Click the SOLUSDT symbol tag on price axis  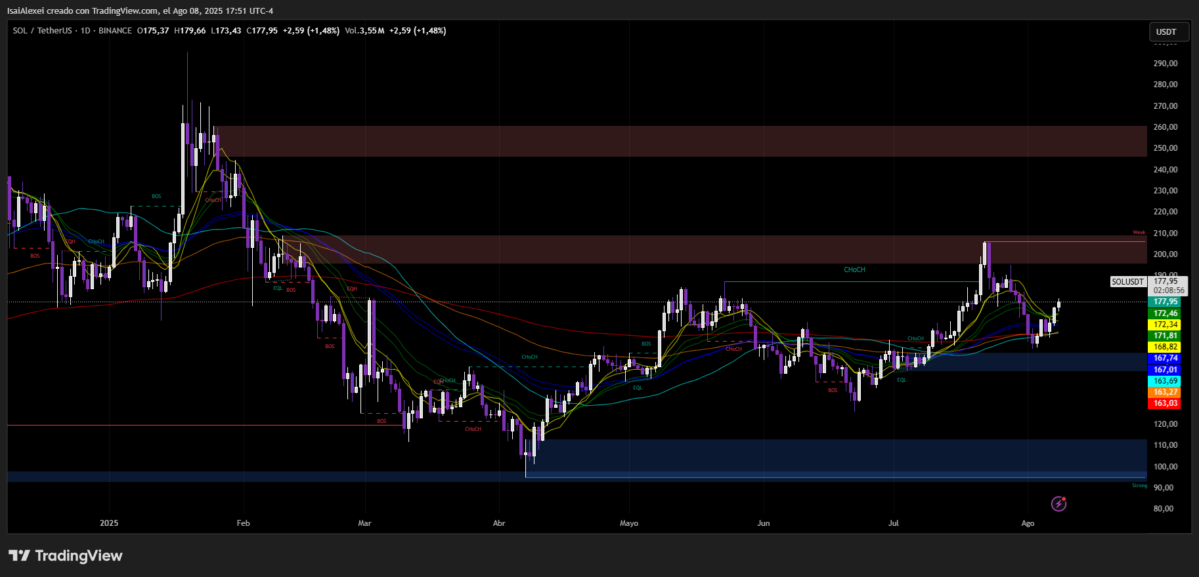(1127, 281)
